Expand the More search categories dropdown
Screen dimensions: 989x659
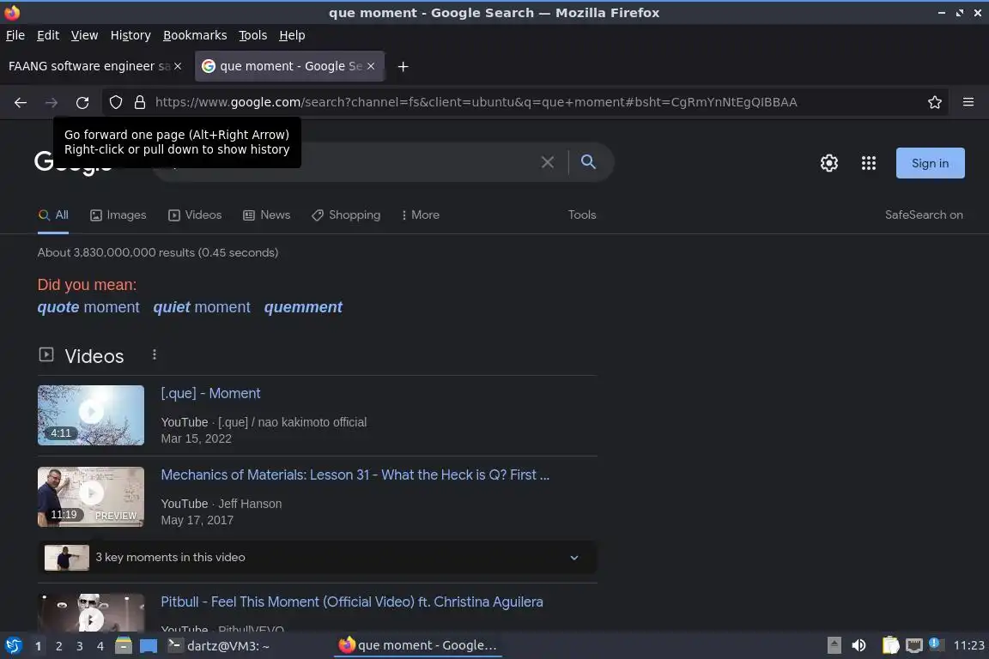click(x=420, y=215)
